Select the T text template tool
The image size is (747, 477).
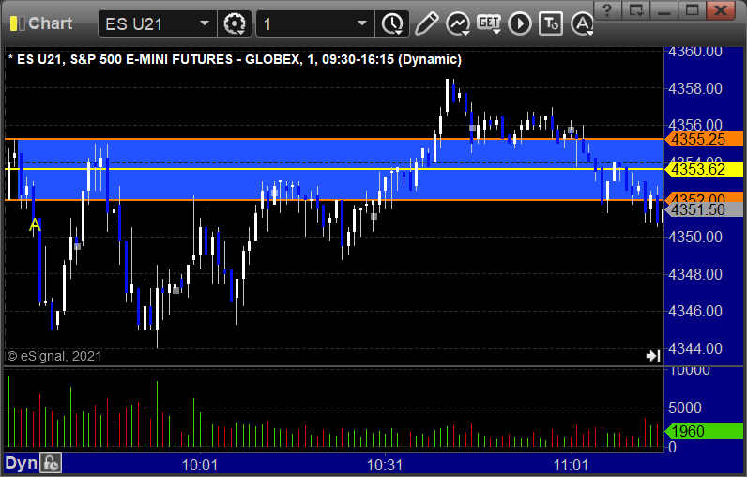[551, 23]
